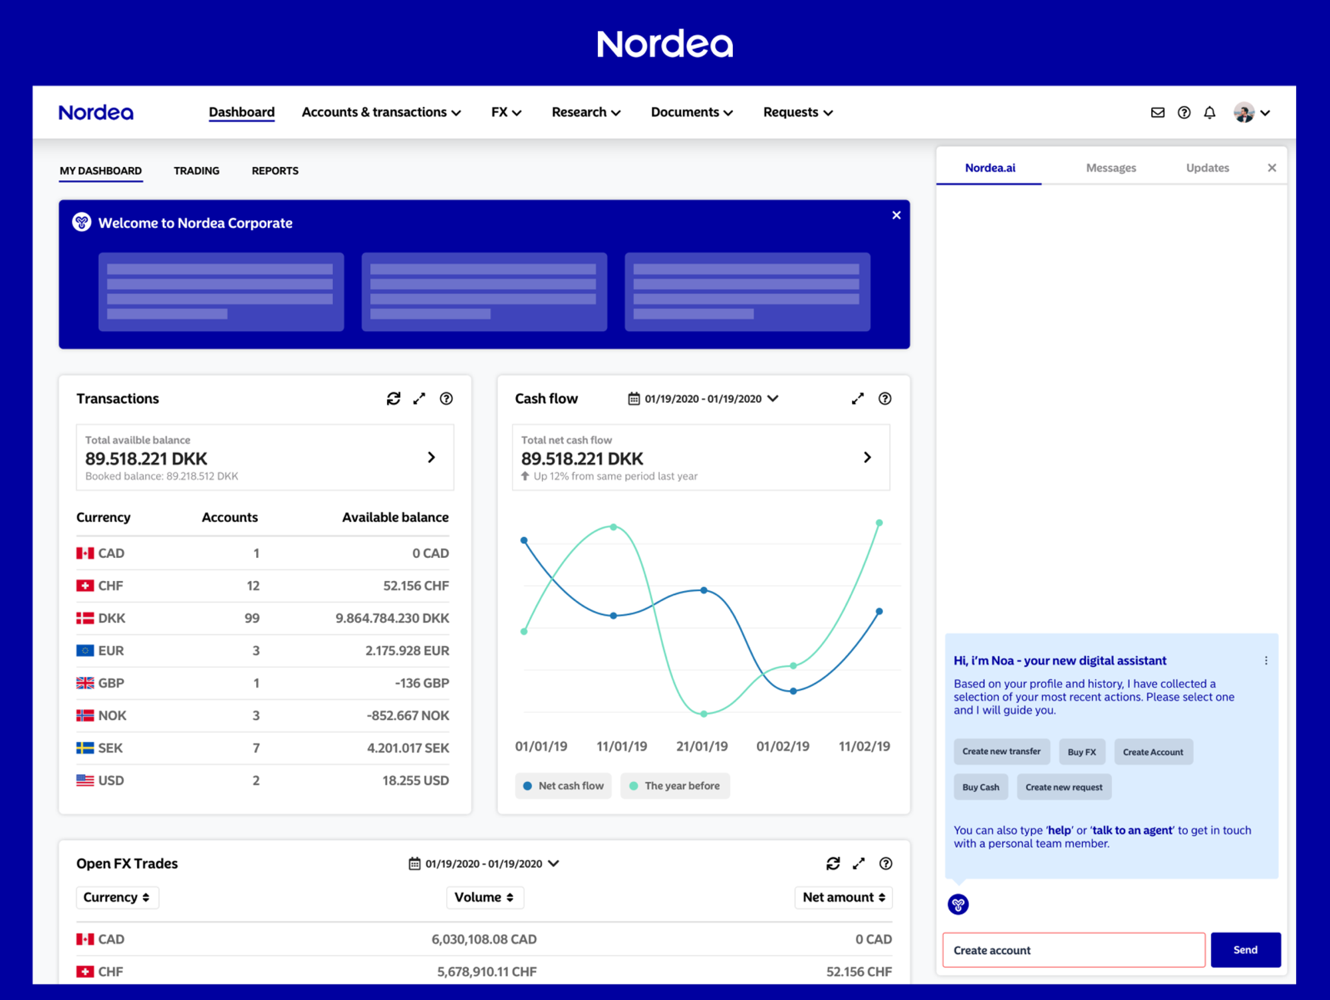Viewport: 1330px width, 1000px height.
Task: Click the welcome banner Nordea icon
Action: pyautogui.click(x=82, y=222)
